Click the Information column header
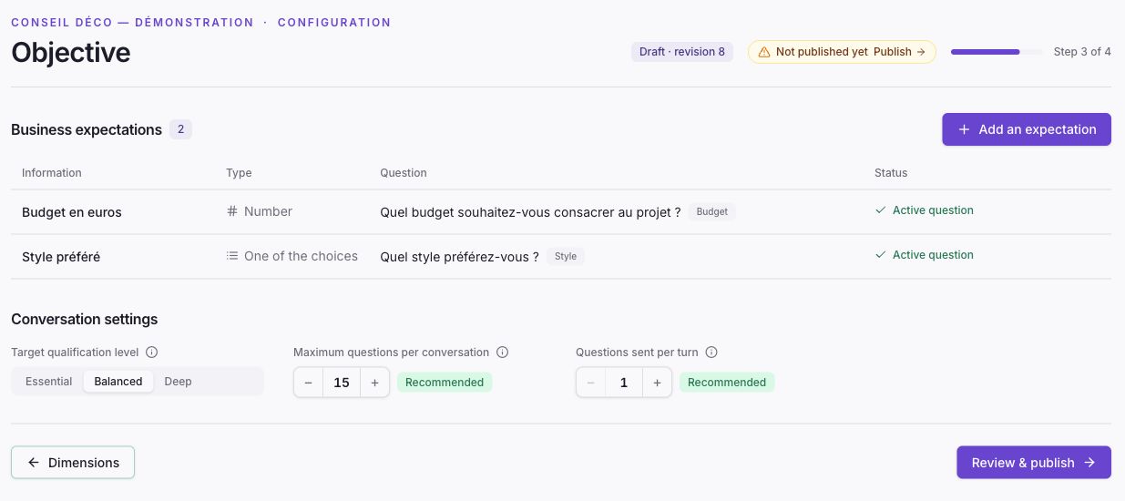 [x=52, y=173]
